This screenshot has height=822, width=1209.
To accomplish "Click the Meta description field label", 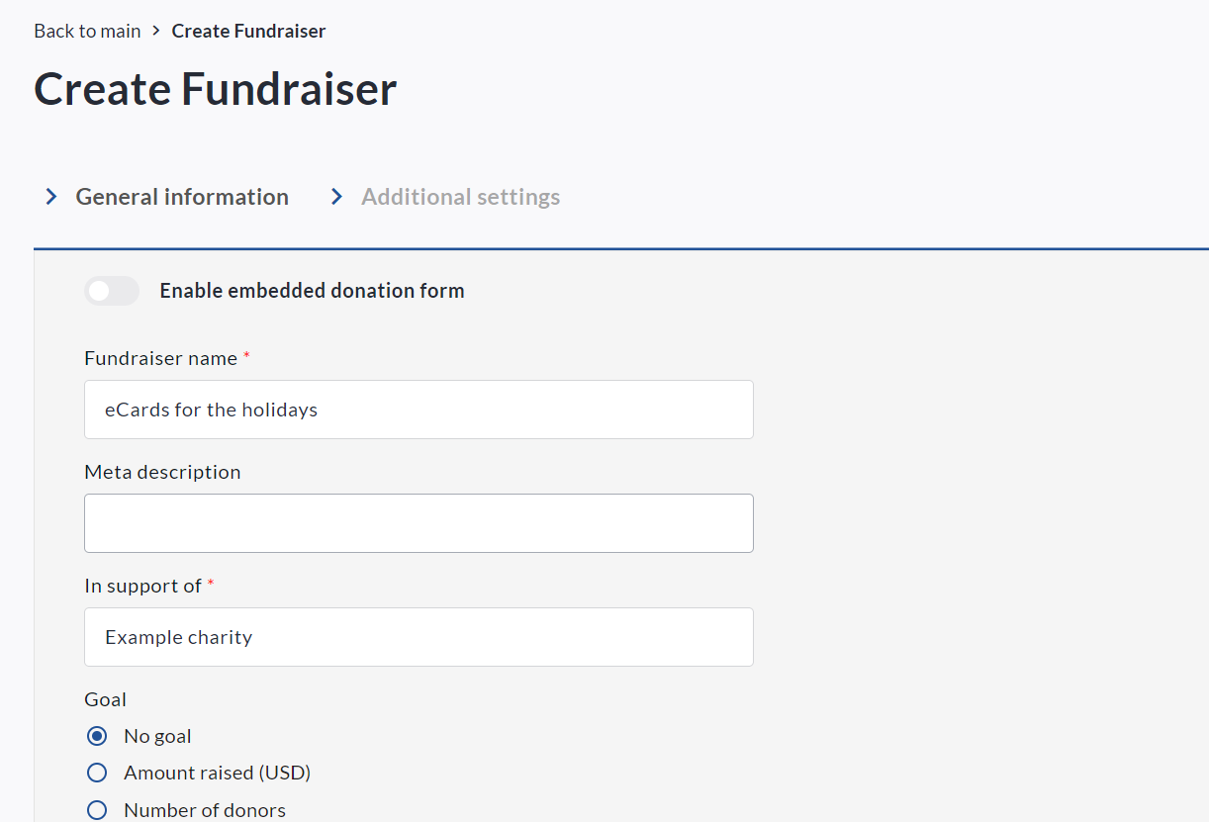I will 162,472.
